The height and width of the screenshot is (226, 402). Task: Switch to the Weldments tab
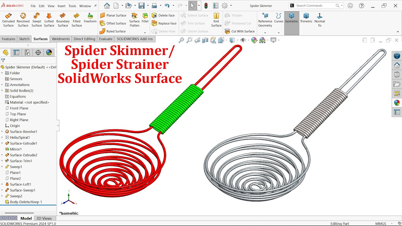tap(61, 39)
